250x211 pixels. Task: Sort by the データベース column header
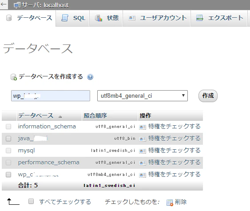coord(36,116)
